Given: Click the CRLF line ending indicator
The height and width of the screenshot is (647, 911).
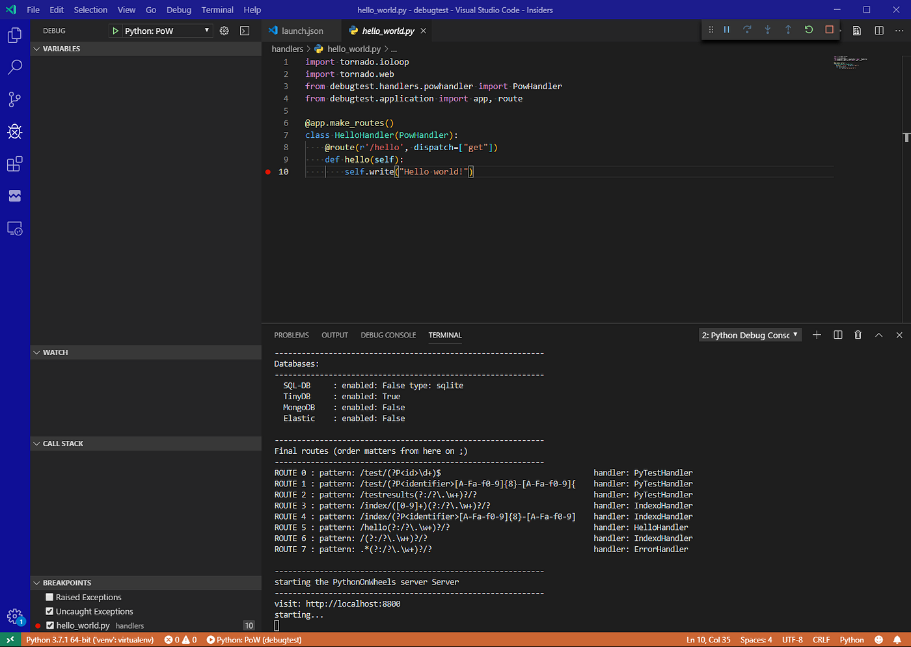Looking at the screenshot, I should pyautogui.click(x=821, y=640).
